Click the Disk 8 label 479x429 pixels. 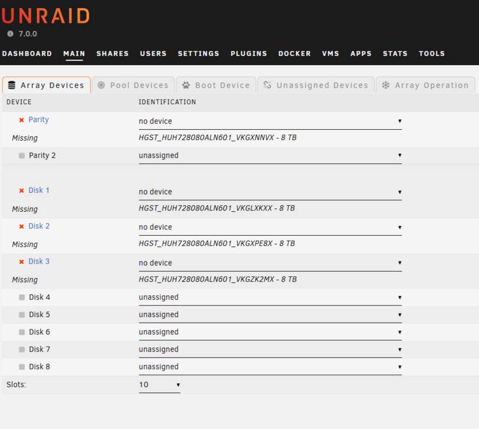[x=39, y=367]
